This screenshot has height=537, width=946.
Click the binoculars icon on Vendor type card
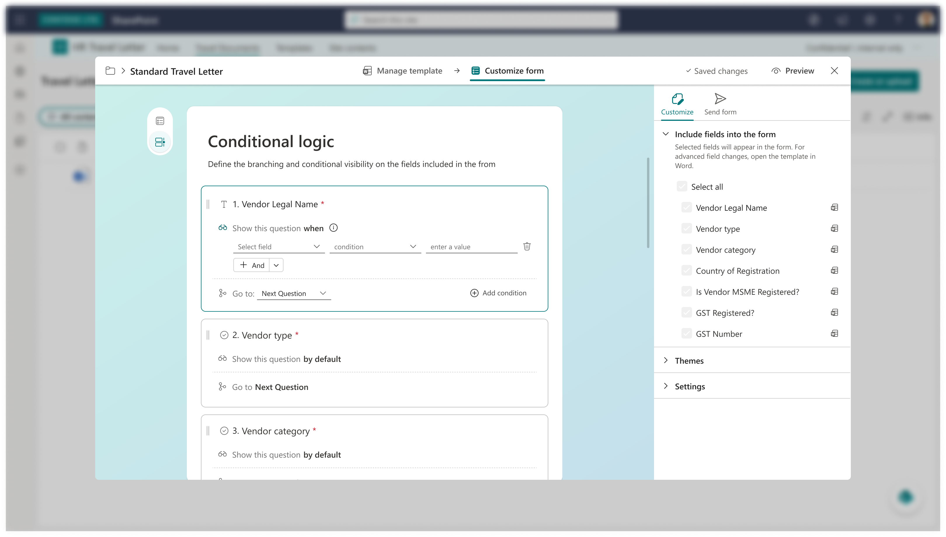[x=222, y=358]
